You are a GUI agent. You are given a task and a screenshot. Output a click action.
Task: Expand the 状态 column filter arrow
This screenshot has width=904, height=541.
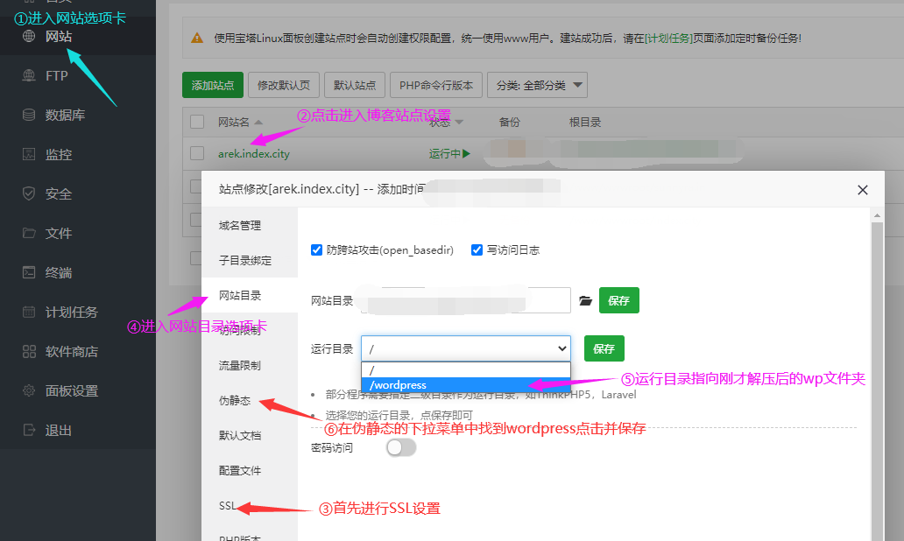(459, 123)
